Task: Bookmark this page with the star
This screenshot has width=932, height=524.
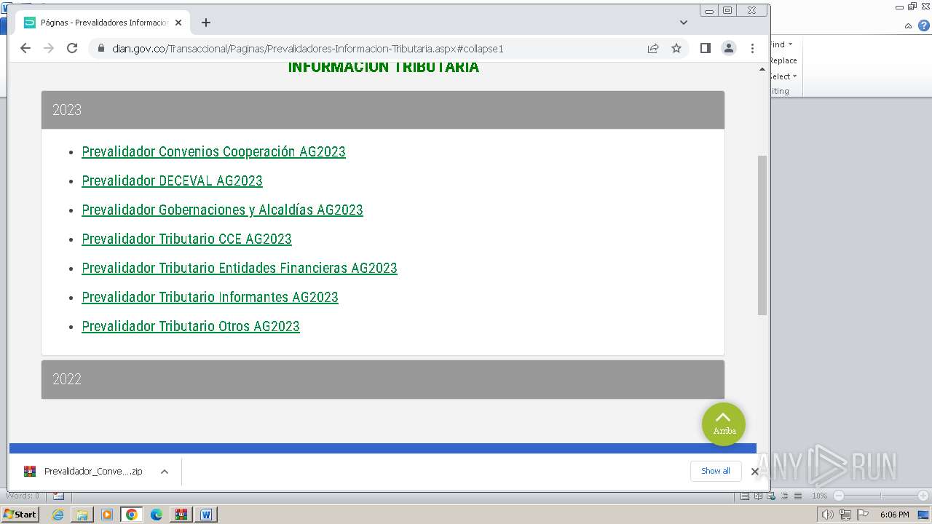Action: [x=676, y=48]
